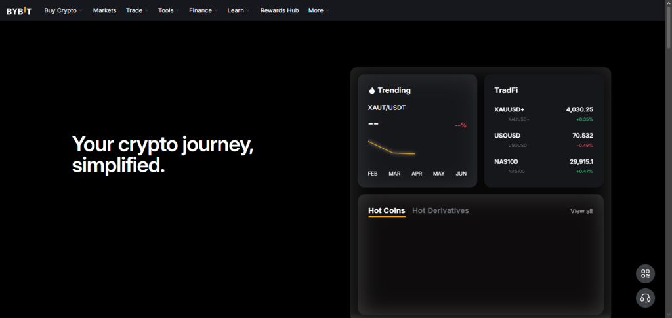This screenshot has width=672, height=318.
Task: Click the USOUSD price 70.532
Action: 583,136
